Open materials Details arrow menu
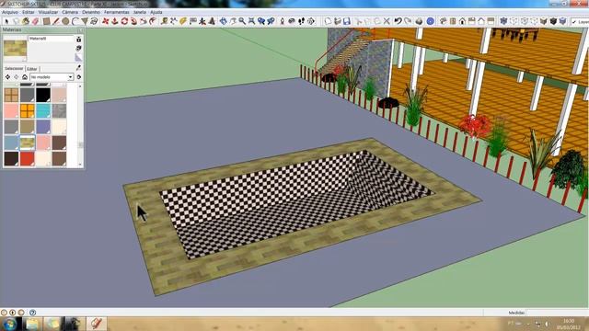Image resolution: width=589 pixels, height=331 pixels. (79, 77)
